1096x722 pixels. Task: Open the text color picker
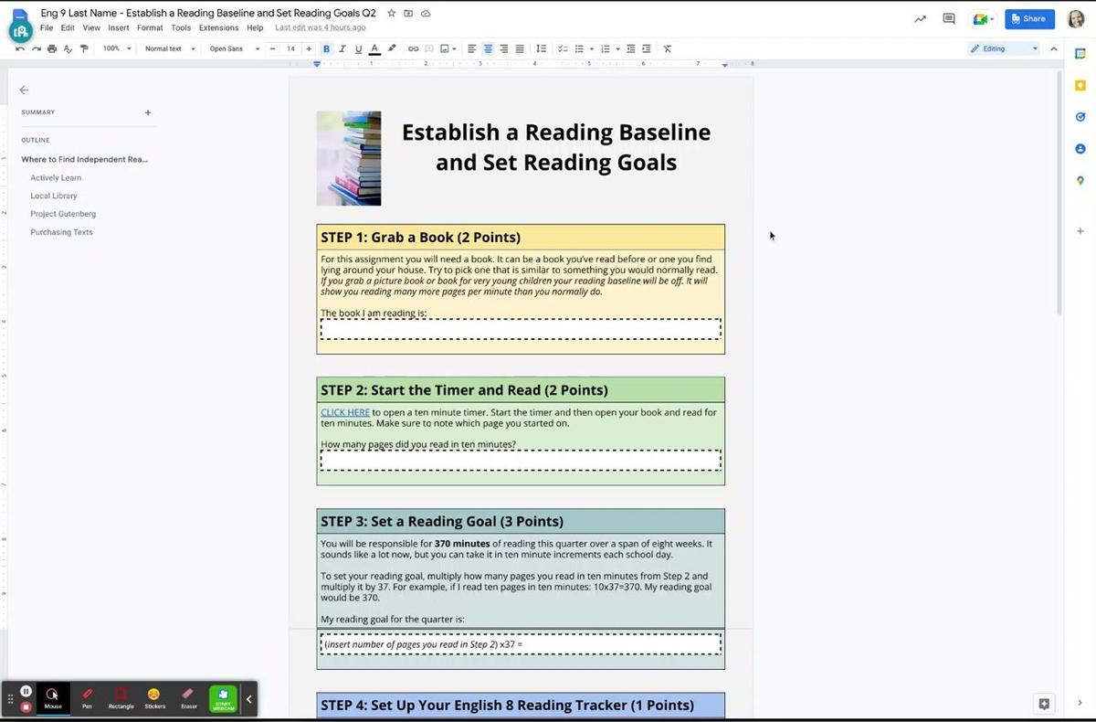pos(374,48)
